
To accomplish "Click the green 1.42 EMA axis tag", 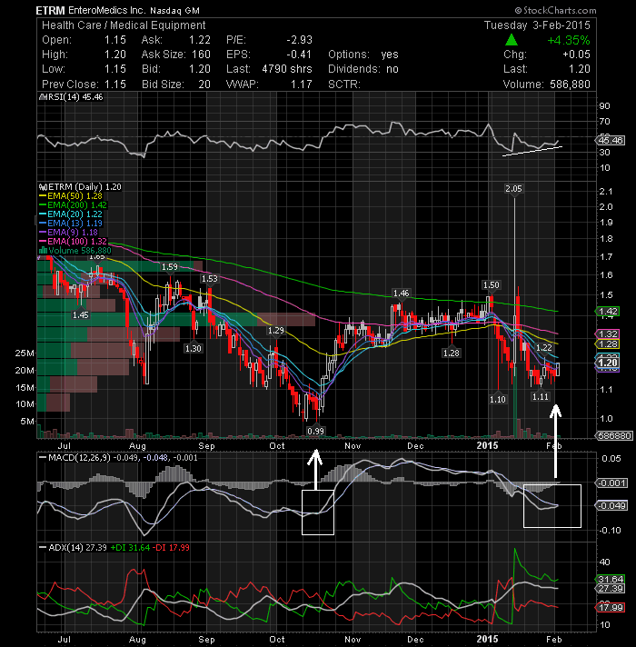I will pyautogui.click(x=609, y=312).
